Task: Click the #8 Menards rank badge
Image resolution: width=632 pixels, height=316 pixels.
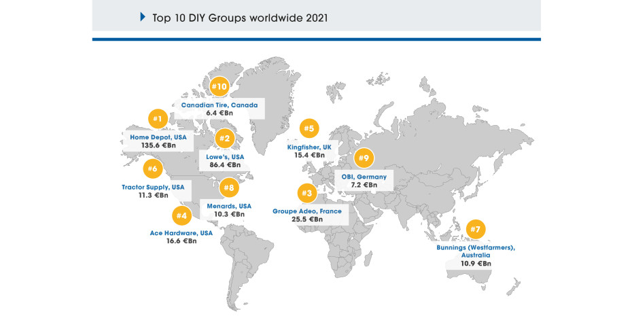Action: tap(229, 188)
